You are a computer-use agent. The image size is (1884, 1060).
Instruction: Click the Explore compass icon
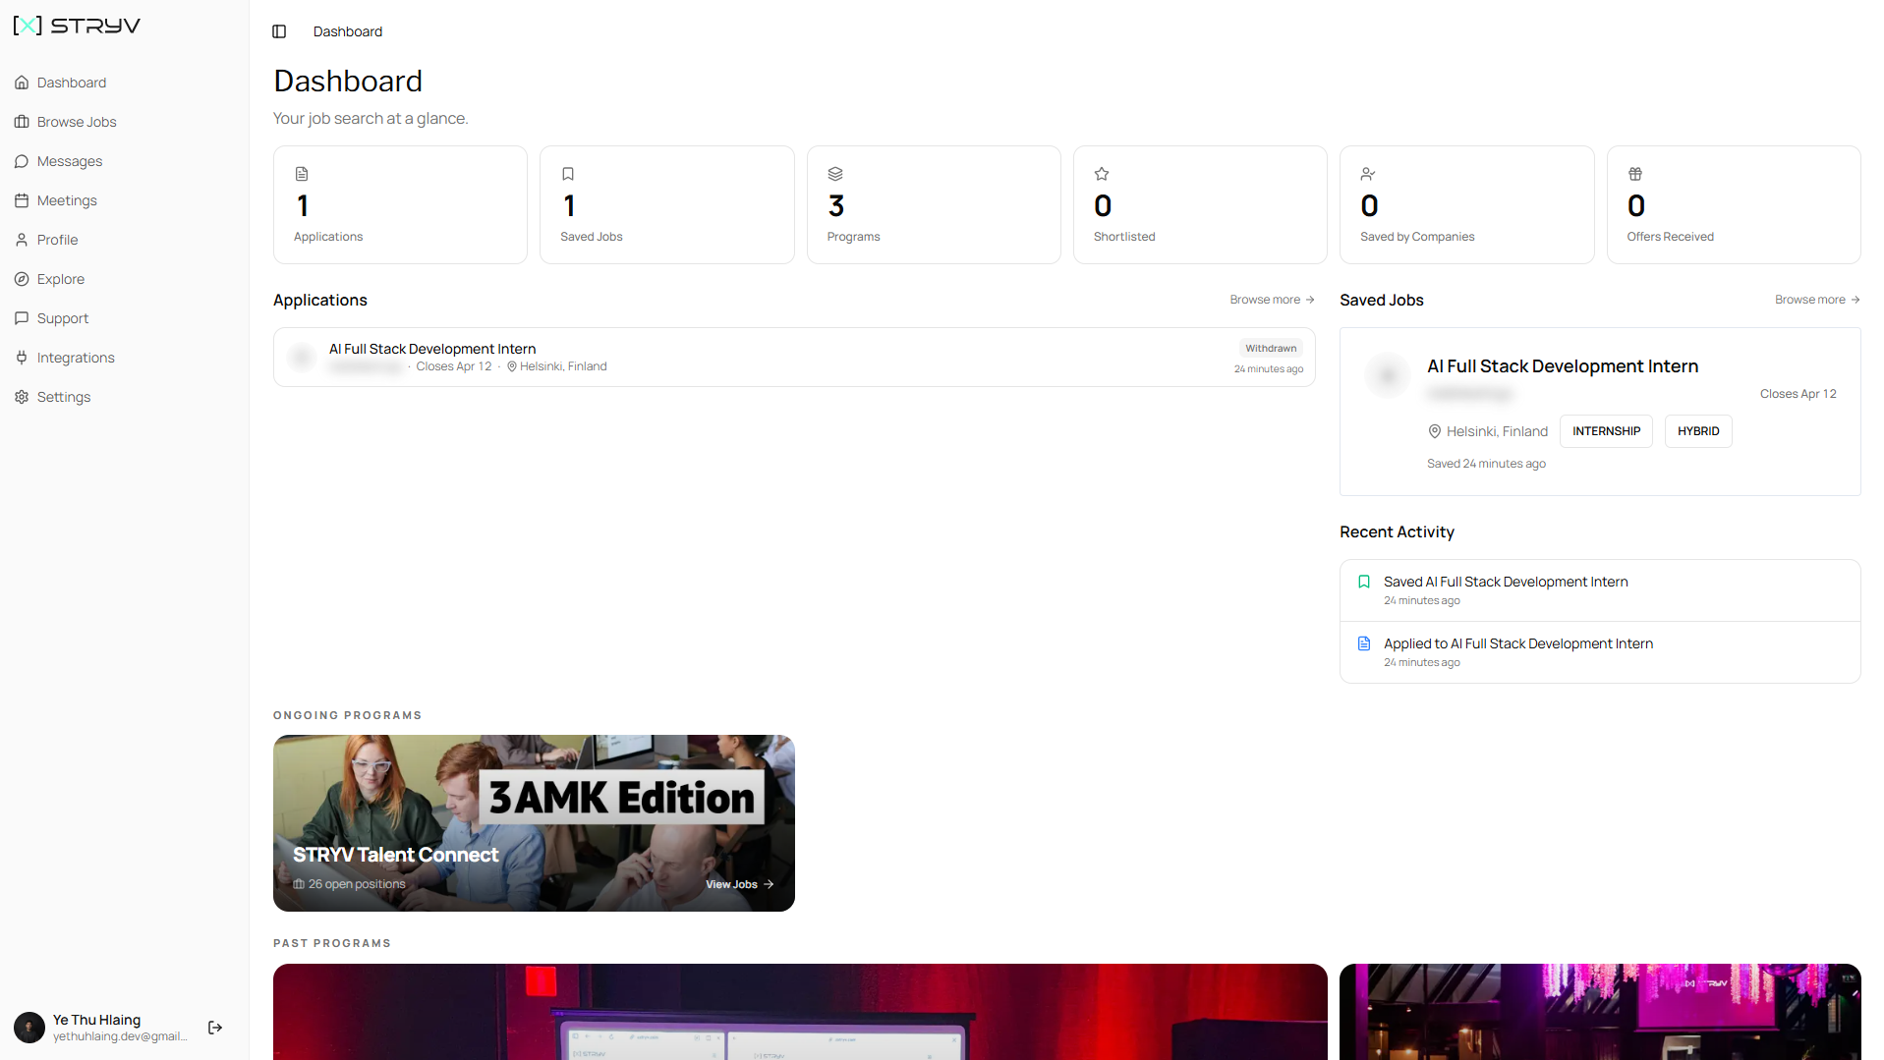(22, 279)
